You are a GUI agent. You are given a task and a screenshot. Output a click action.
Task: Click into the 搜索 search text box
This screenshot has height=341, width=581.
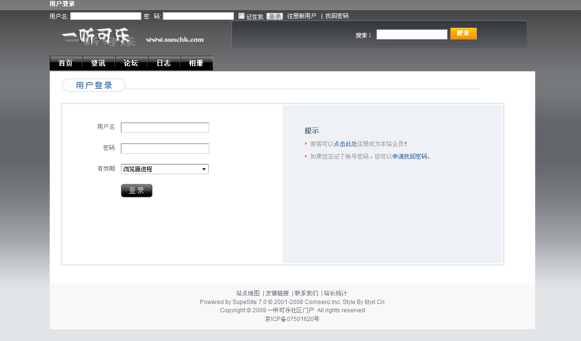[x=412, y=35]
